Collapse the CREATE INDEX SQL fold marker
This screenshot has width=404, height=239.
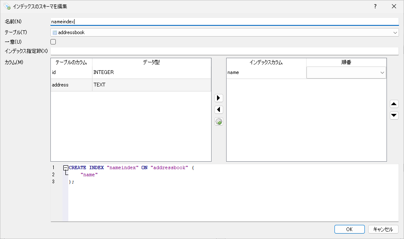point(65,168)
